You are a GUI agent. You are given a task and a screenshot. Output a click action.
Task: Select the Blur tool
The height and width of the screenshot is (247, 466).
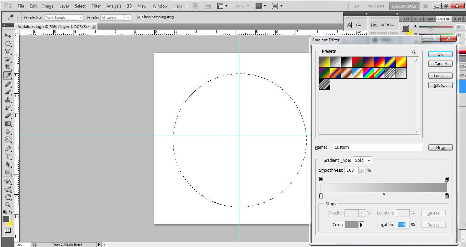[8, 131]
